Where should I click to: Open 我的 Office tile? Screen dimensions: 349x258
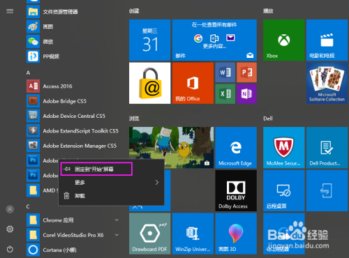(193, 83)
